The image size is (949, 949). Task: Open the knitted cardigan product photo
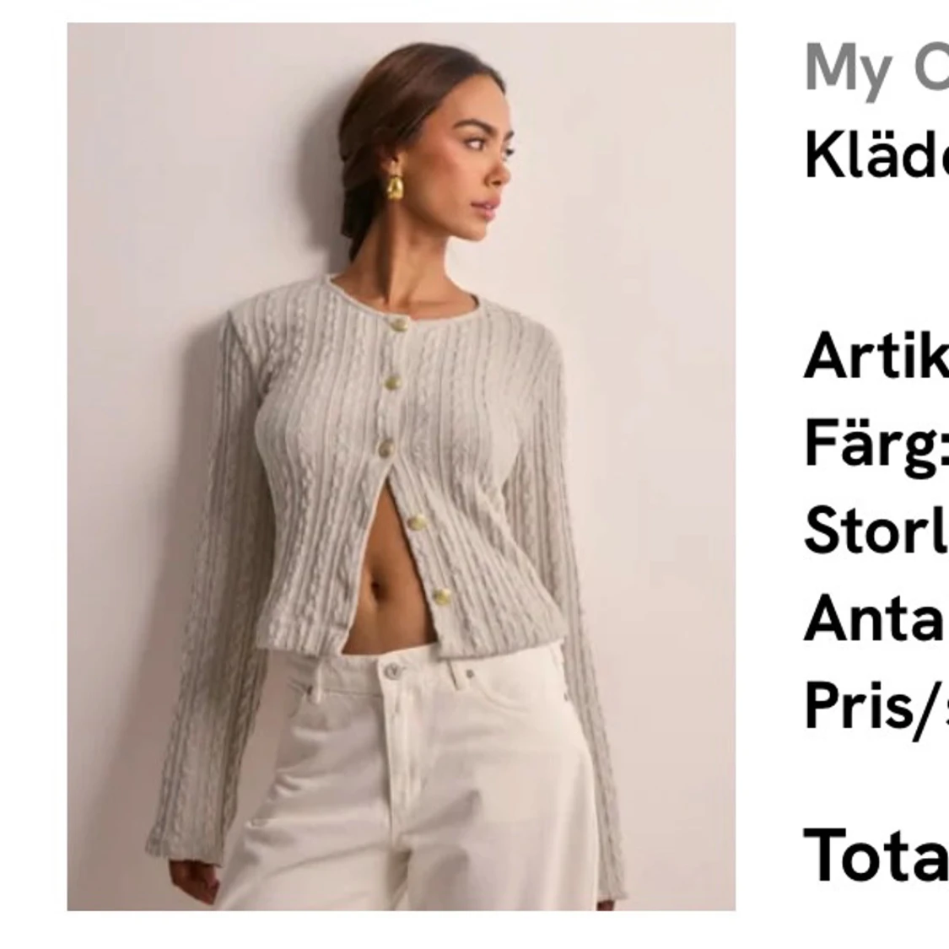pyautogui.click(x=402, y=466)
